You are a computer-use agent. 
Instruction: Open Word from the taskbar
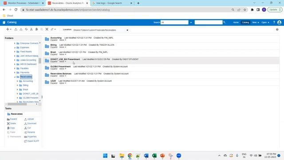pyautogui.click(x=146, y=156)
